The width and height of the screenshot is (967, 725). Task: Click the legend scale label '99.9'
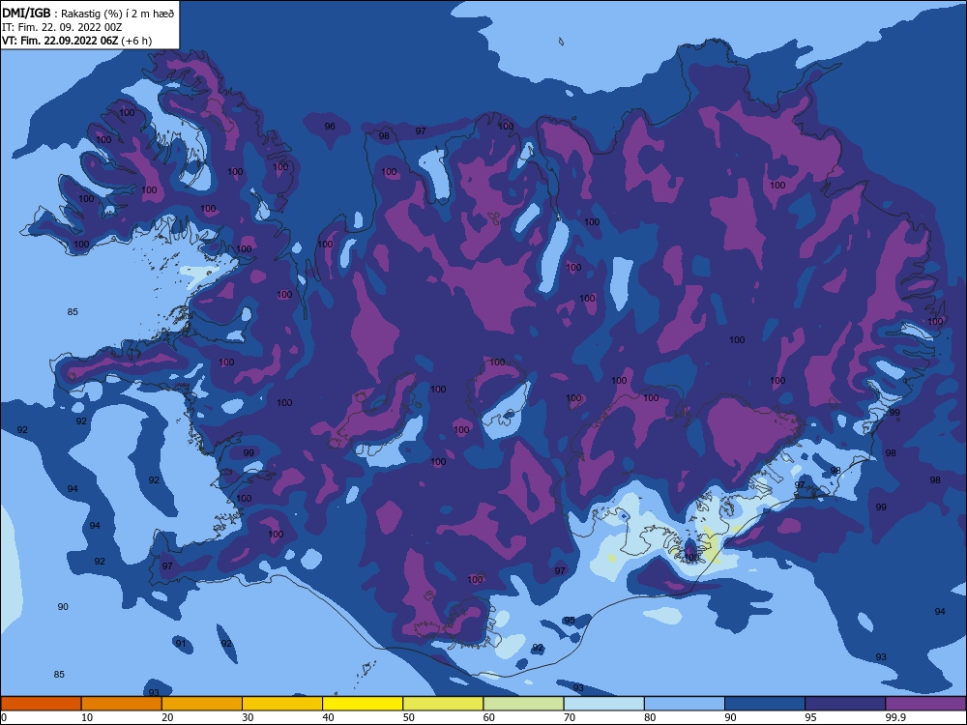[895, 717]
